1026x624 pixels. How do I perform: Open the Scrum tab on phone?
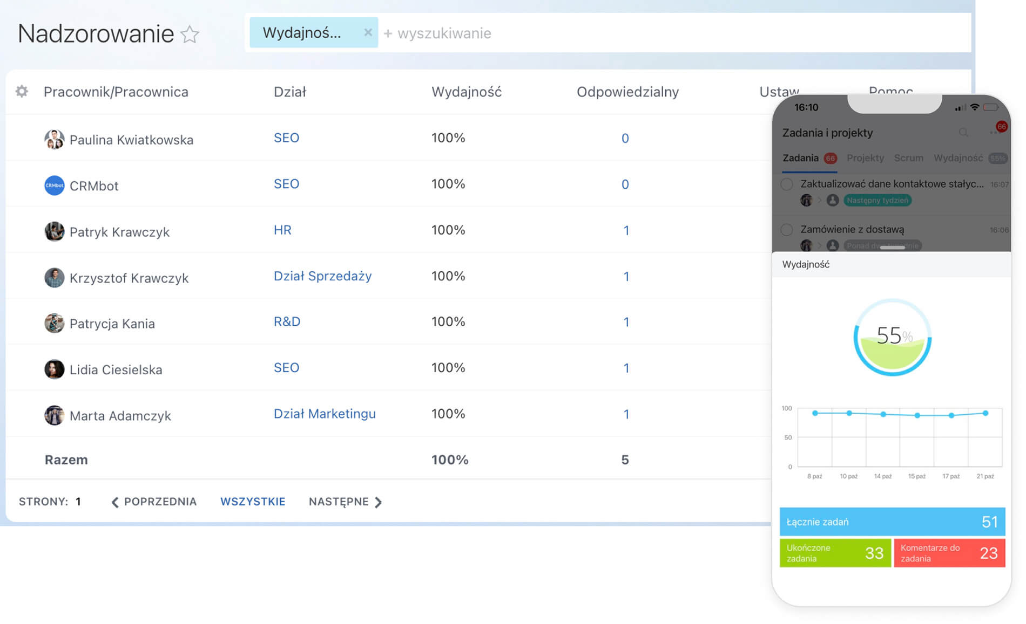click(908, 158)
